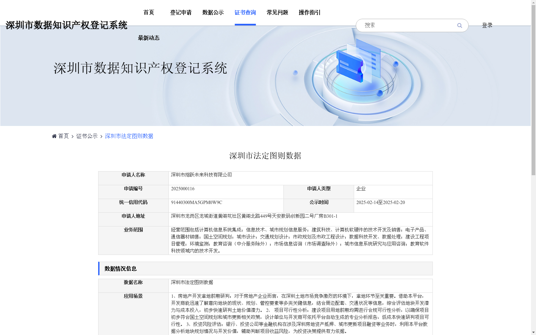Select the credit code 91440300MA5GPM0W9C
The width and height of the screenshot is (536, 335).
pos(196,202)
